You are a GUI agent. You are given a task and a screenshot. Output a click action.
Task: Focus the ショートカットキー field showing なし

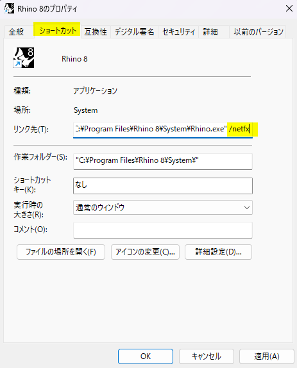coord(163,186)
